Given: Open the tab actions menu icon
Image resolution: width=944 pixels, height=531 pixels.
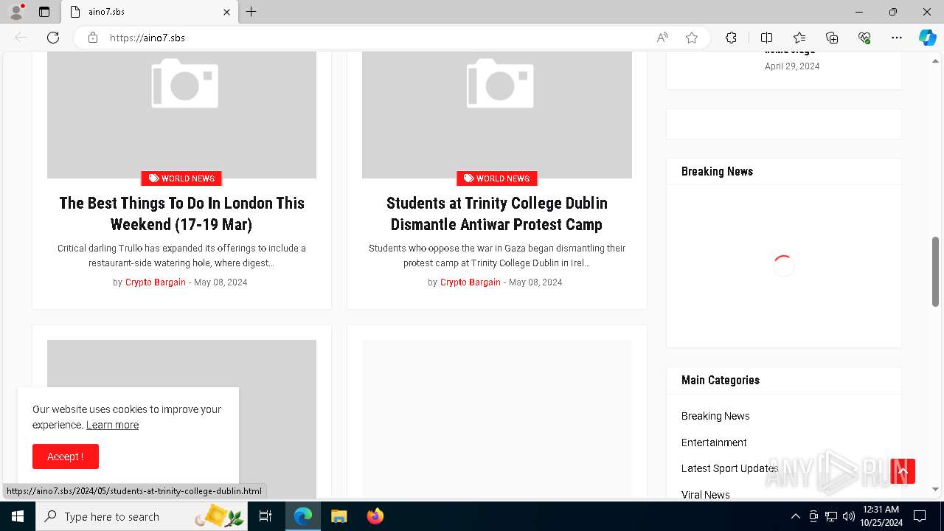Looking at the screenshot, I should tap(44, 12).
